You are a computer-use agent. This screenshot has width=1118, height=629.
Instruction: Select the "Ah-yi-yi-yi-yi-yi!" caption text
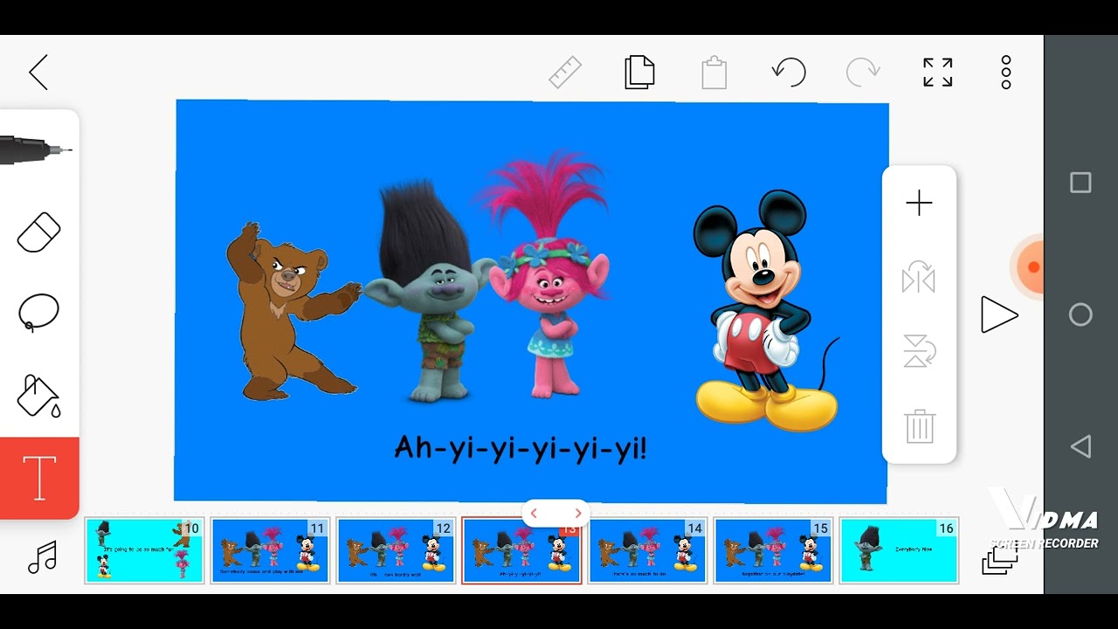click(521, 448)
